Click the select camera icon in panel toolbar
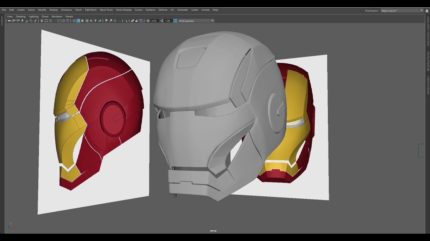Image resolution: width=430 pixels, height=241 pixels. 9,21
